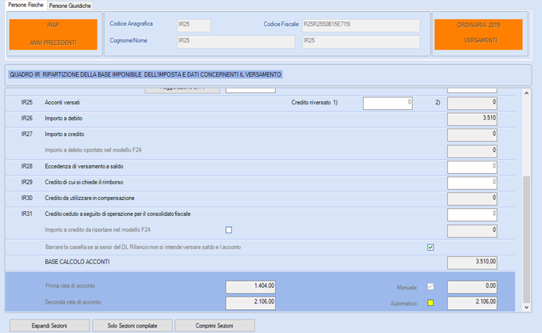
Task: Open the Ordinaria 2019 Versamenti button
Action: (x=479, y=34)
